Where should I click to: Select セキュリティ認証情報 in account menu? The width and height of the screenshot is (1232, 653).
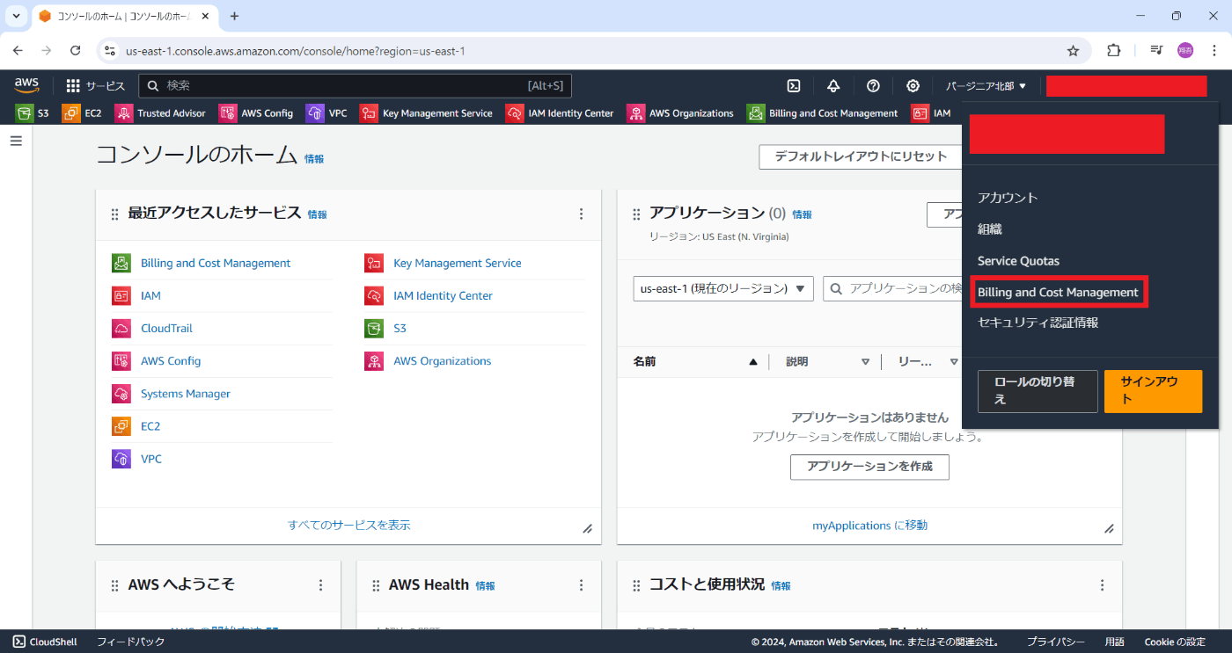pos(1038,323)
